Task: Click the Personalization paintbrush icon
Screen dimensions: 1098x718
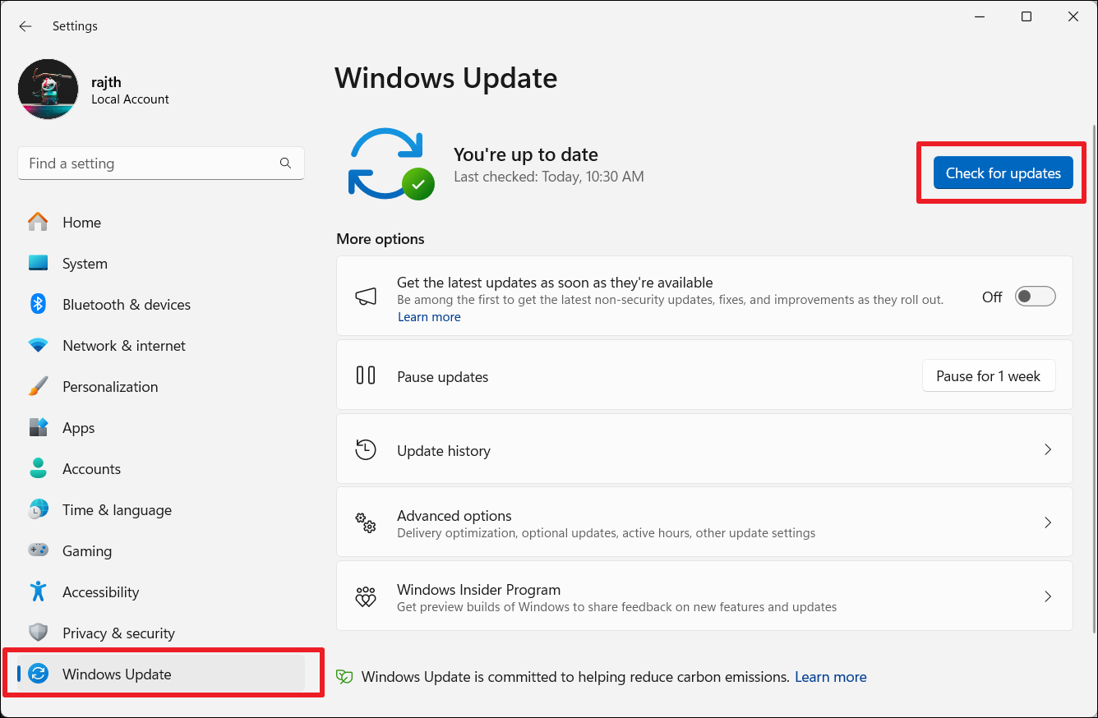Action: pos(38,386)
